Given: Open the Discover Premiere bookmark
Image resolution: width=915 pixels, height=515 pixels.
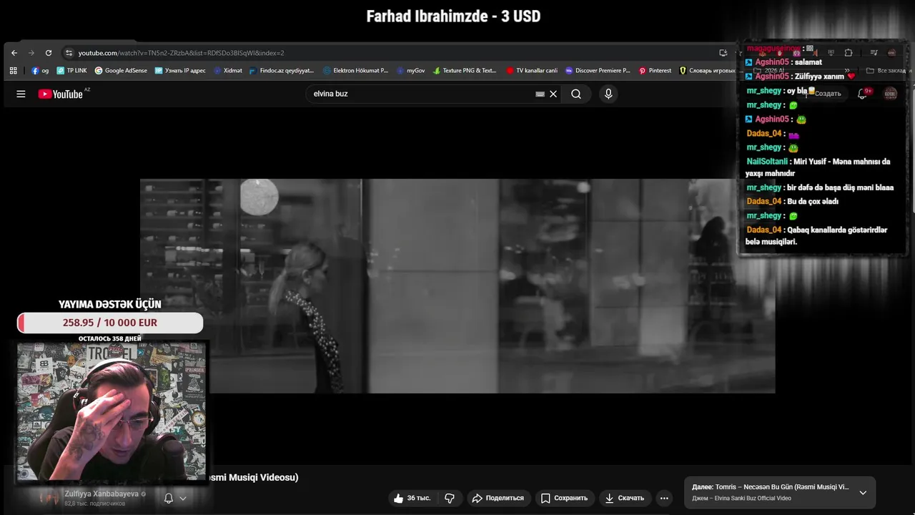Looking at the screenshot, I should point(598,71).
